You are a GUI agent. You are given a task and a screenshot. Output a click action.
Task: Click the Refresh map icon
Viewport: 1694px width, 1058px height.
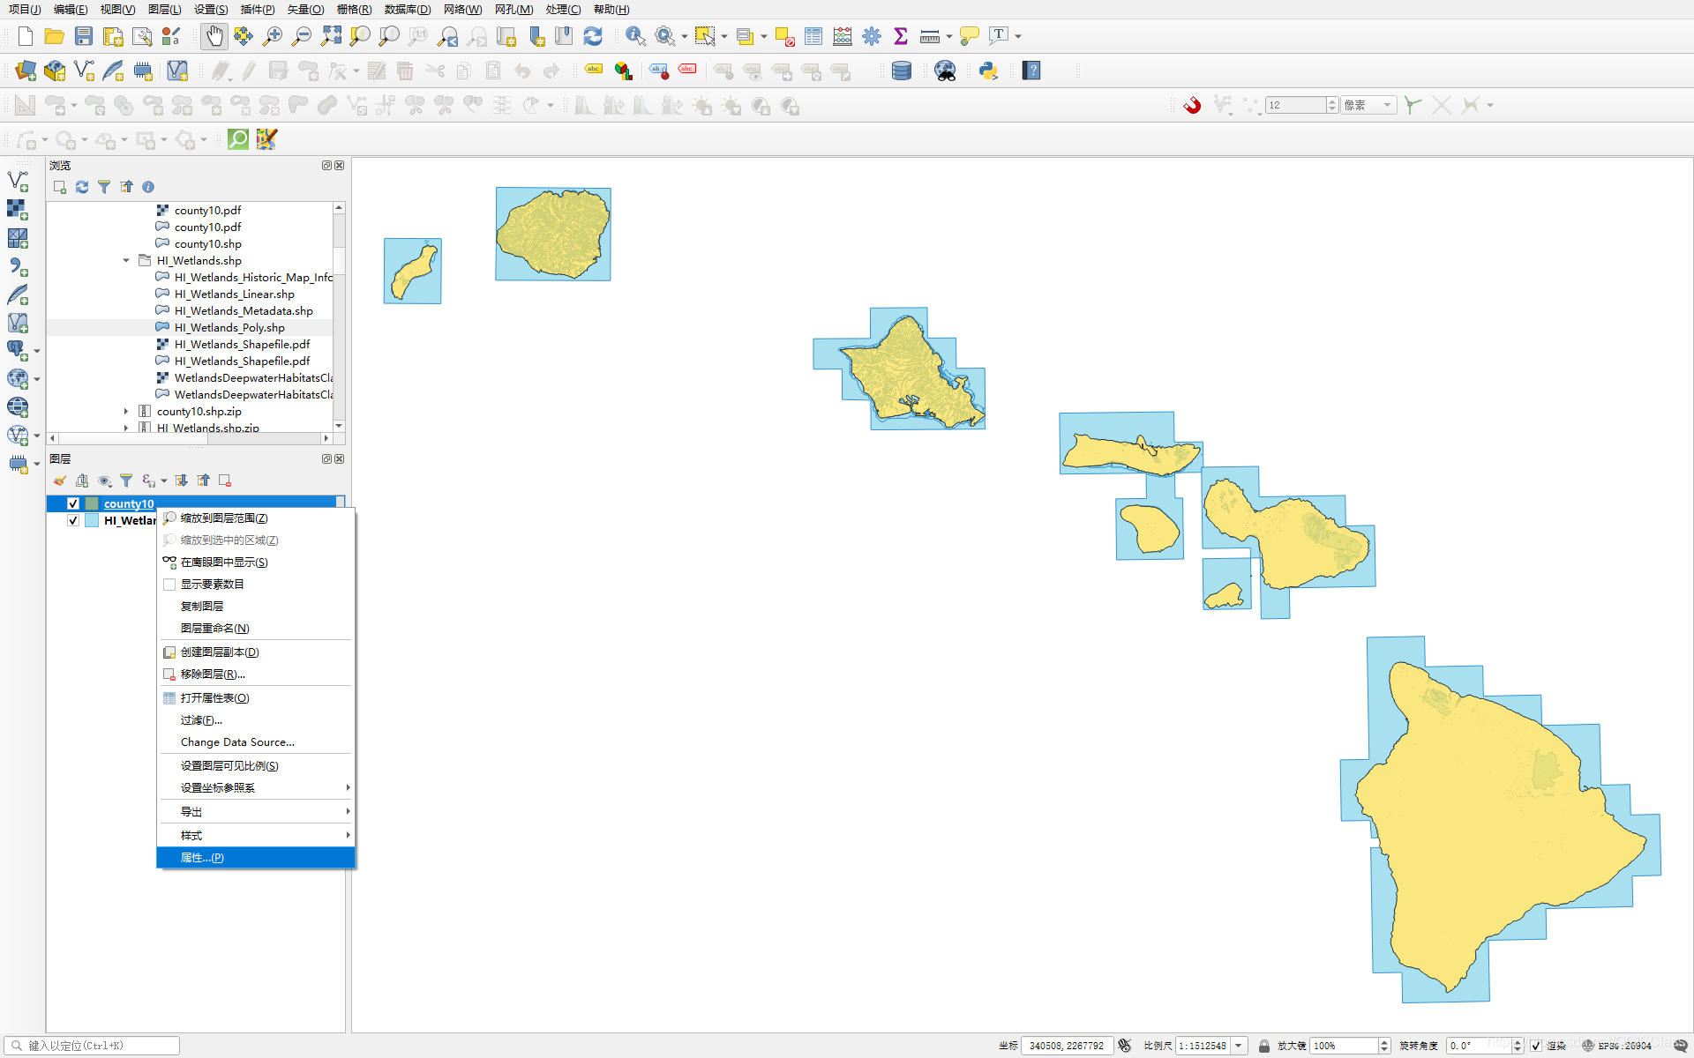(593, 36)
